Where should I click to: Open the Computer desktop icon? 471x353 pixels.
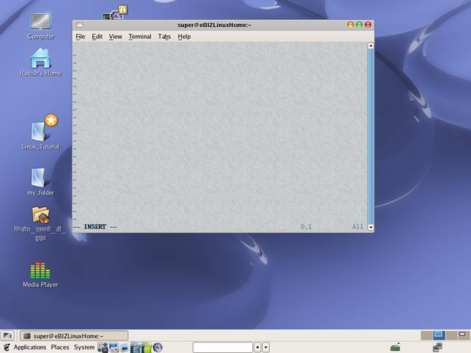(x=40, y=21)
